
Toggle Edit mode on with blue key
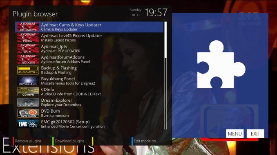(x=144, y=141)
